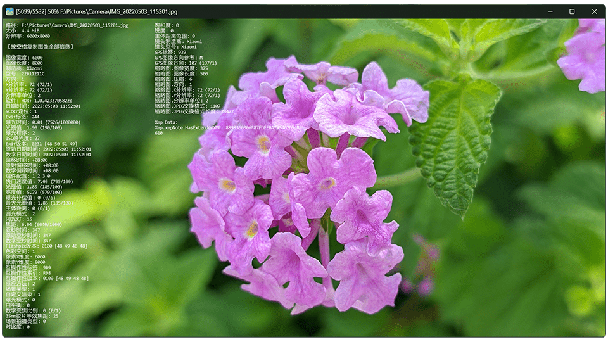Click the 组件配置: 1 2 3 0 line
Viewport: 608px width, 342px height.
pyautogui.click(x=28, y=176)
